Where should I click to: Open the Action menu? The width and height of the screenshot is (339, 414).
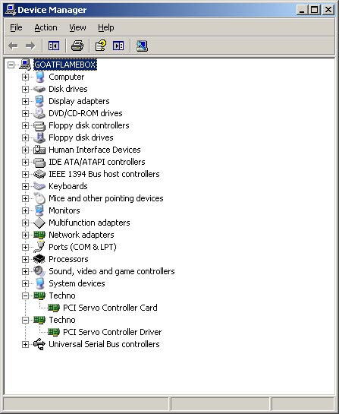[x=46, y=27]
